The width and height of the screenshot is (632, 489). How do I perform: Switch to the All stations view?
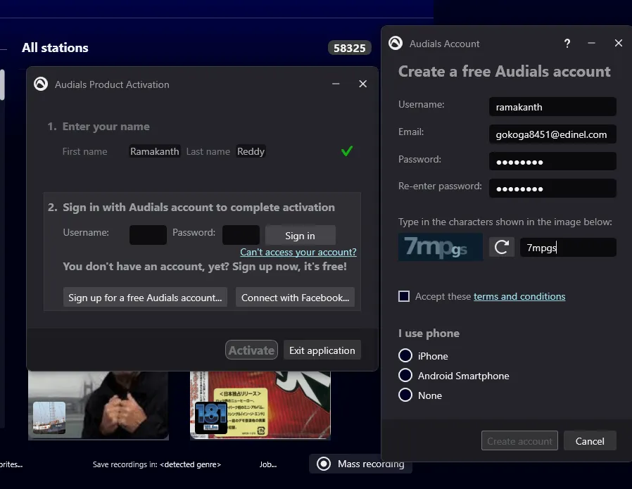coord(55,48)
